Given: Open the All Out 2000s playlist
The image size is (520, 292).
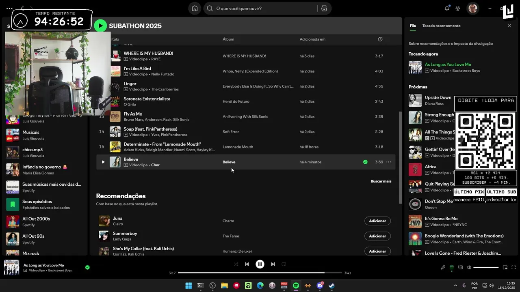Looking at the screenshot, I should pyautogui.click(x=45, y=222).
